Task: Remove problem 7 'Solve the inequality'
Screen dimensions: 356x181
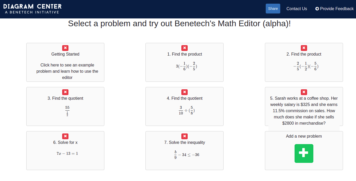Action: point(184,136)
